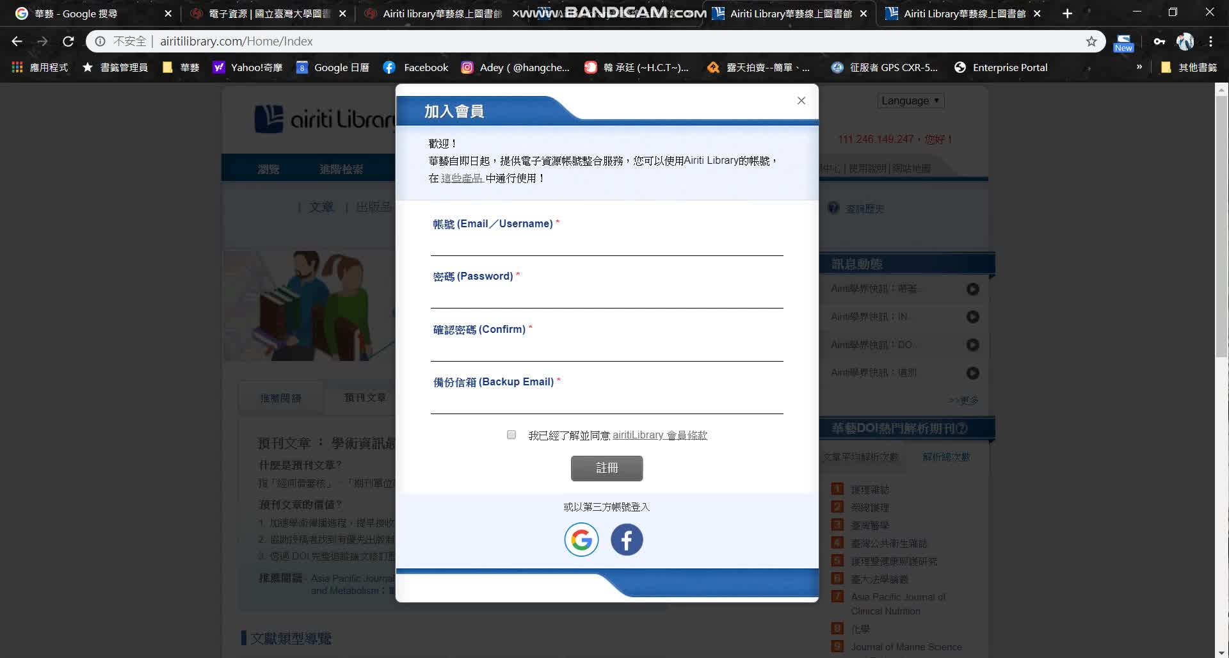Click the page vertical scrollbar
Viewport: 1229px width, 658px height.
tap(1221, 226)
